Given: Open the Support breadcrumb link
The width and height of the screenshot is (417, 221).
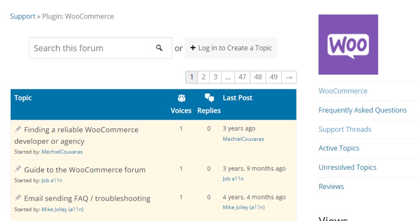Looking at the screenshot, I should (x=23, y=16).
